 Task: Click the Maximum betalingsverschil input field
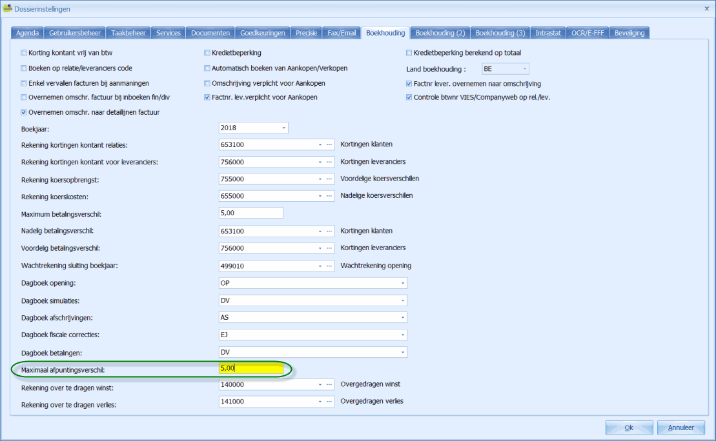[x=251, y=213]
